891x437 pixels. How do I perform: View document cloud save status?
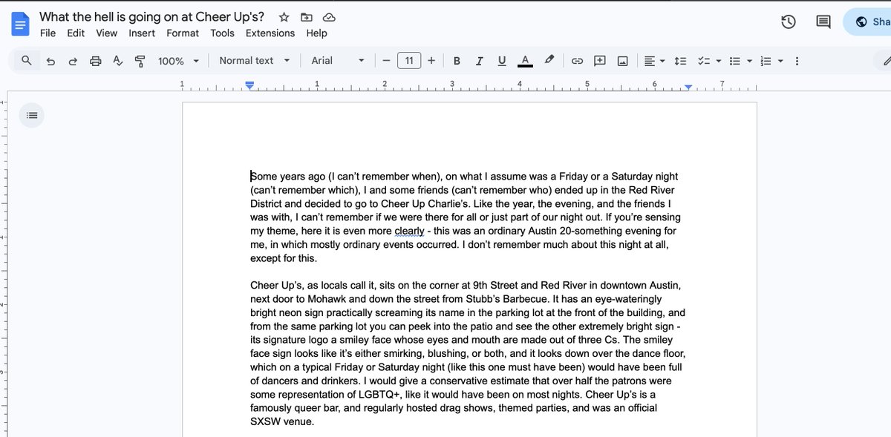[x=329, y=17]
